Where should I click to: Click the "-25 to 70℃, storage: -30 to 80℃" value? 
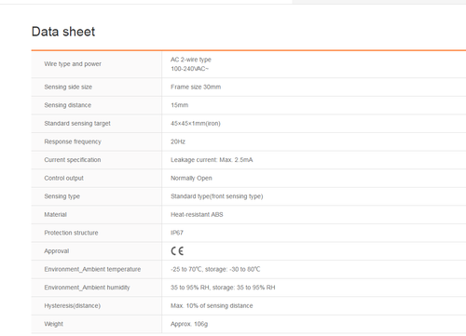click(x=215, y=269)
